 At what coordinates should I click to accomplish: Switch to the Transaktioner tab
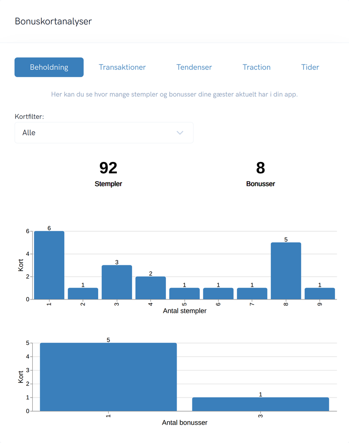coord(122,67)
